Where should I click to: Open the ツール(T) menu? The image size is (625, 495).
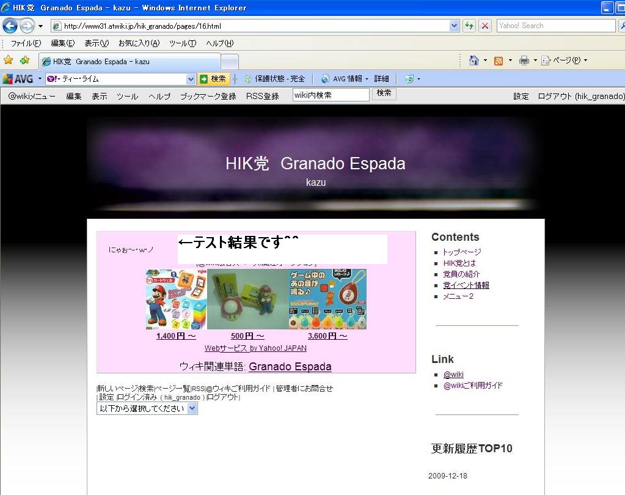(182, 43)
